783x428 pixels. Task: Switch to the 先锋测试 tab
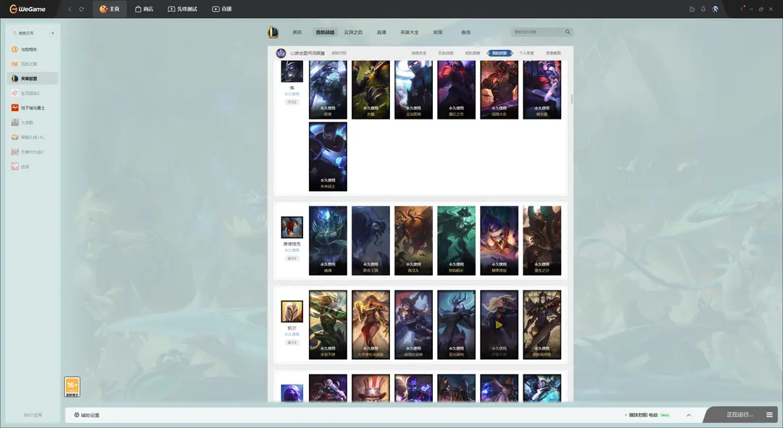click(182, 9)
